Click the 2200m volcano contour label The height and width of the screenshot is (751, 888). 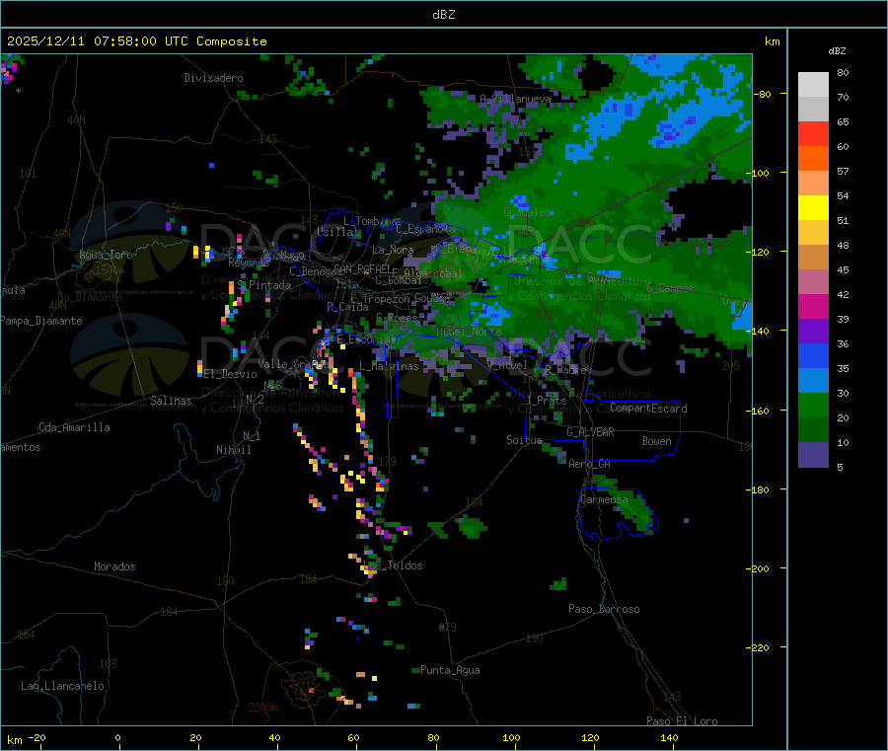coord(262,708)
